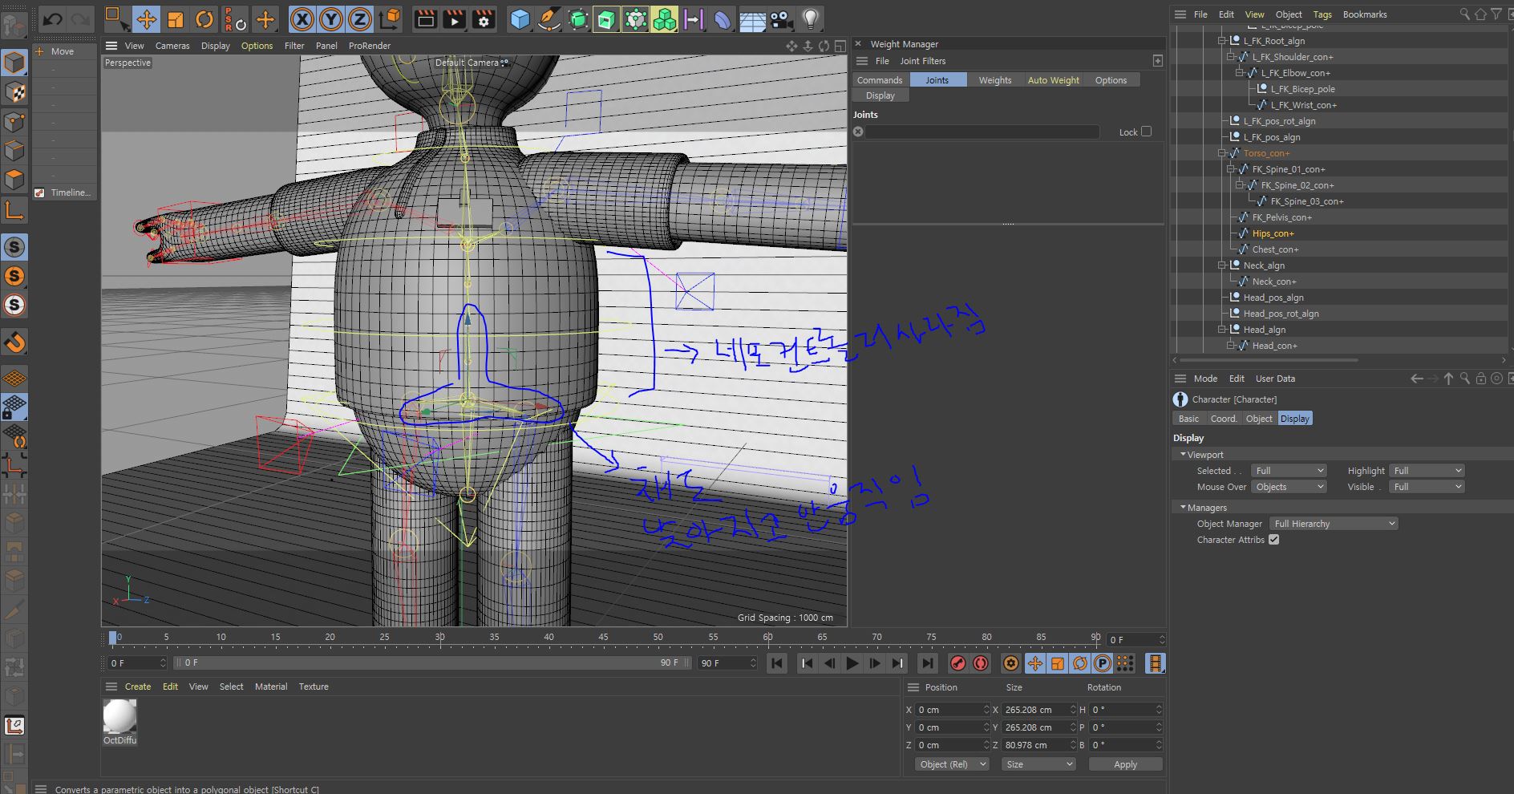Select the OctDiffu material thumbnail
This screenshot has width=1514, height=794.
[x=119, y=716]
